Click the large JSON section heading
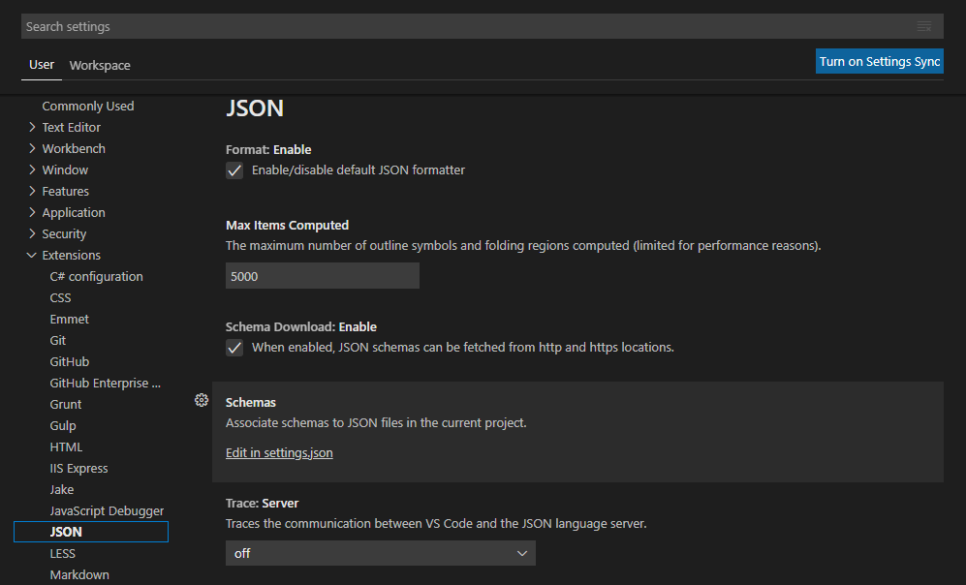Viewport: 966px width, 585px height. tap(255, 108)
